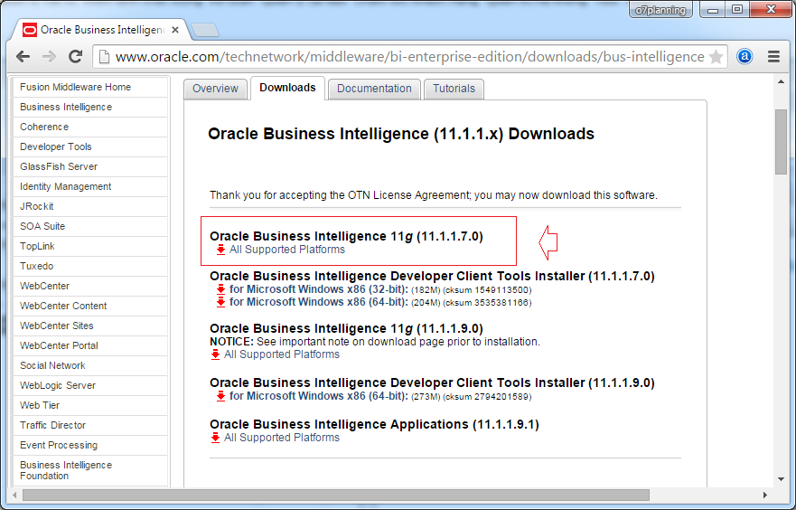Click the Oracle favicon on the tab
This screenshot has width=796, height=510.
pyautogui.click(x=30, y=30)
